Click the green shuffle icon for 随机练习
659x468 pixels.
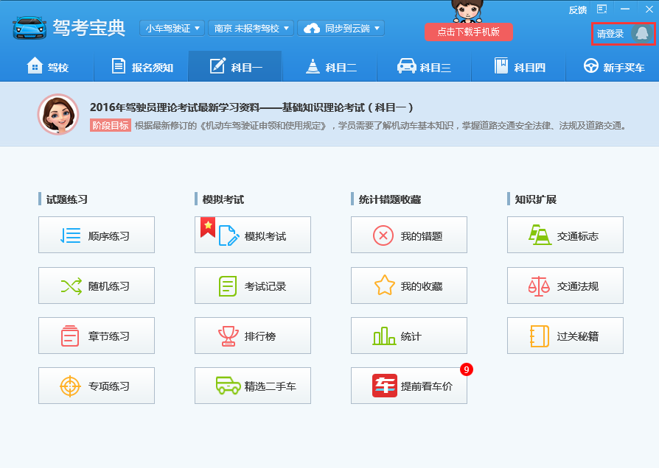click(x=71, y=286)
